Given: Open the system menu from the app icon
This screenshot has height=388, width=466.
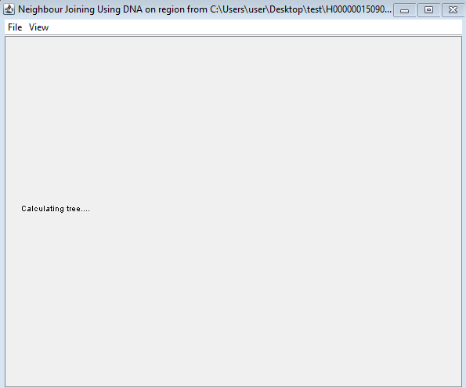Looking at the screenshot, I should pos(9,9).
